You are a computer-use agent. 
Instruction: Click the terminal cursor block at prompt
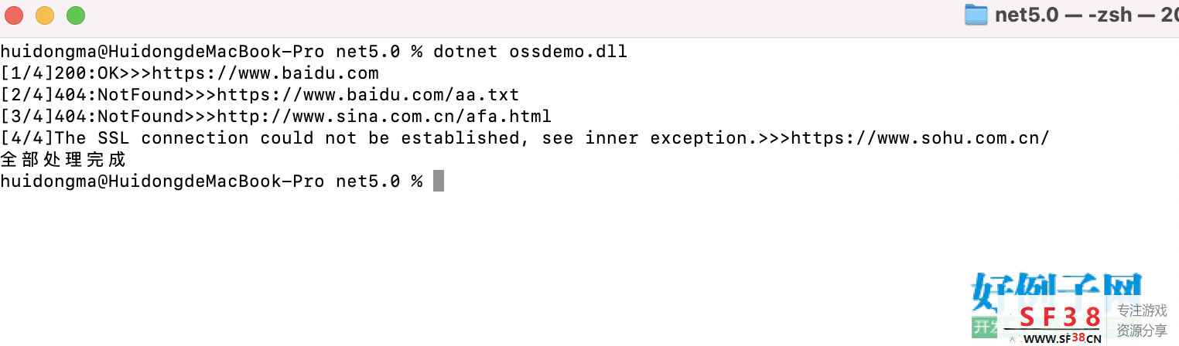(439, 181)
